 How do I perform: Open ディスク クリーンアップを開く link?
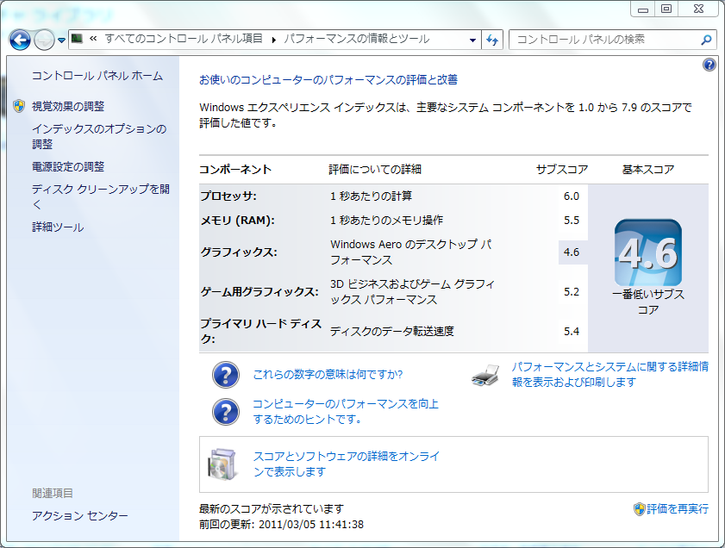[100, 196]
